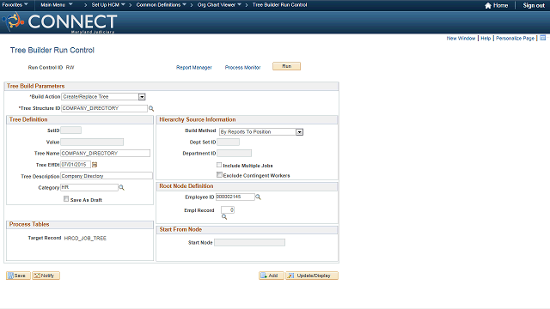Click the Update/Display button
The width and height of the screenshot is (550, 309).
312,276
